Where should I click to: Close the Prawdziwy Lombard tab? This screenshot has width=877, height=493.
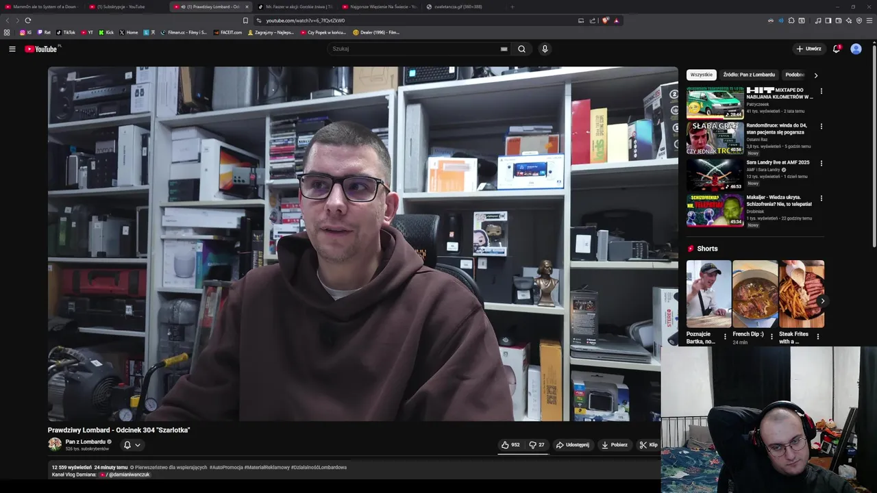[x=247, y=7]
